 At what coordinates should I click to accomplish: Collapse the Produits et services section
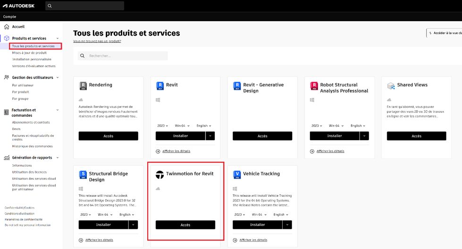[58, 38]
